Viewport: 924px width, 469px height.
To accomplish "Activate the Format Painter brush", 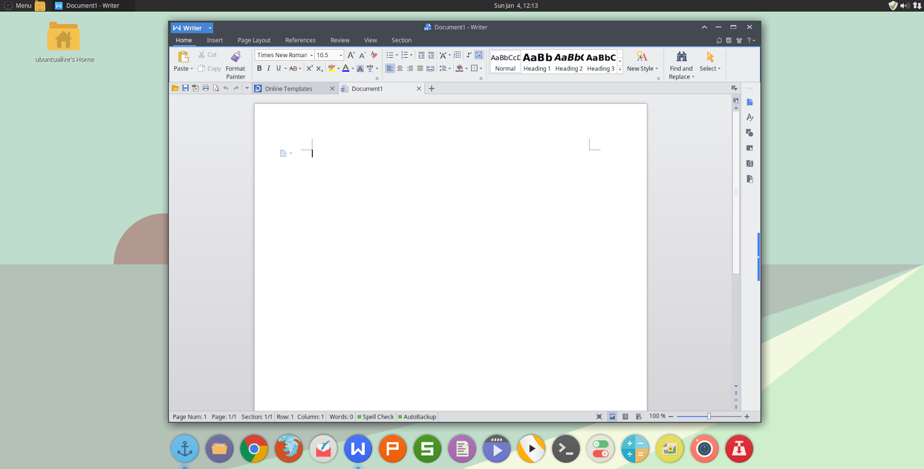I will coord(236,56).
